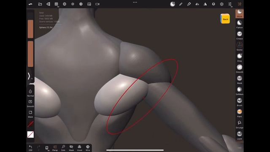Open the bottom bar panel icon beside redo
Viewport: 270px width, 152px height.
(x=47, y=148)
